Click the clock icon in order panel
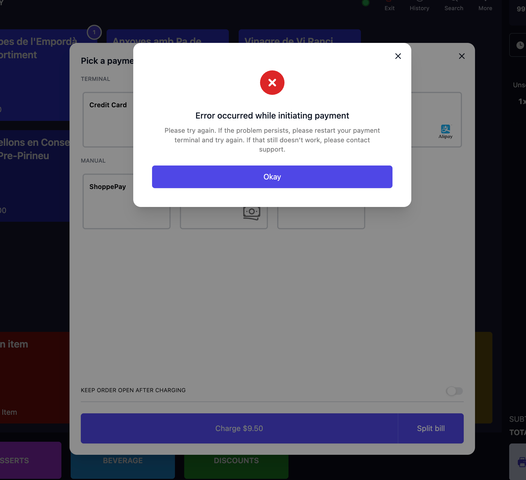This screenshot has width=526, height=480. tap(520, 45)
